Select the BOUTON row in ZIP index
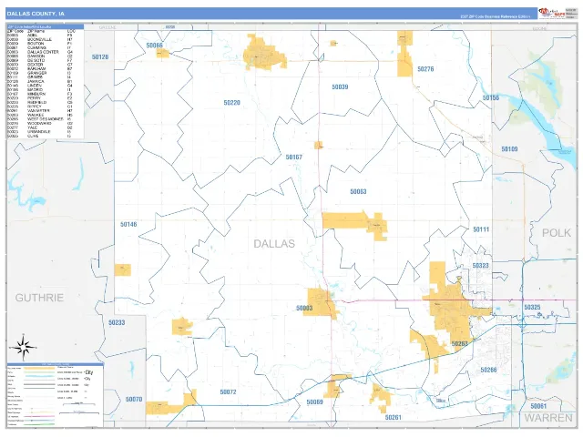 tap(40, 44)
